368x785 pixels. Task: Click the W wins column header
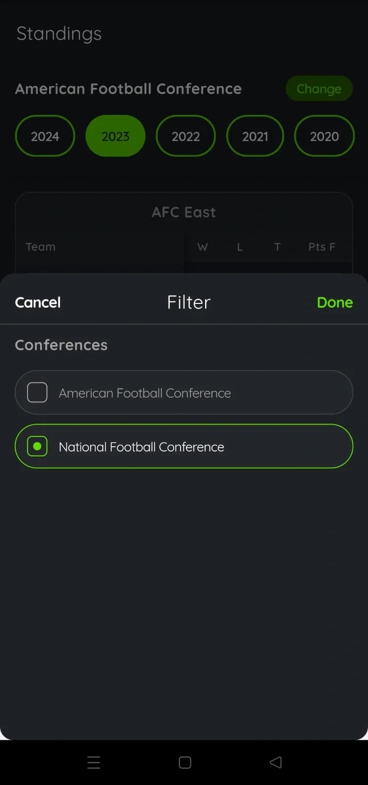(x=202, y=247)
